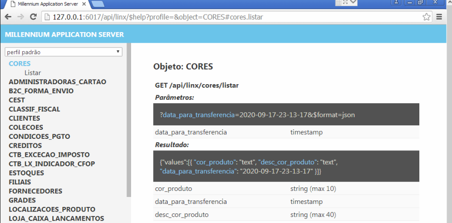This screenshot has height=223, width=452.
Task: Reload the page with refresh icon
Action: (x=33, y=17)
